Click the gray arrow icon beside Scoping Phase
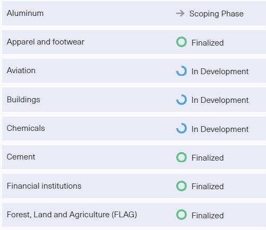The width and height of the screenshot is (266, 230). tap(181, 13)
